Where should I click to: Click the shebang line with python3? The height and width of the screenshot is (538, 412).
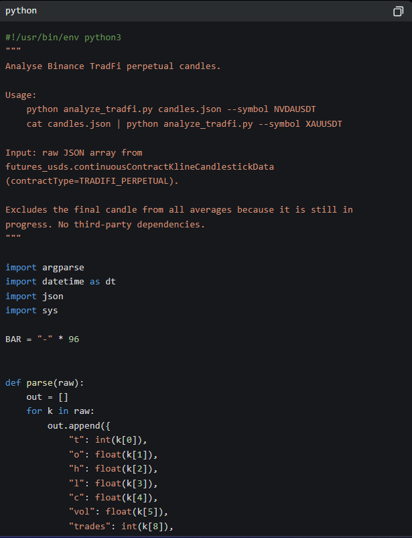pyautogui.click(x=63, y=37)
